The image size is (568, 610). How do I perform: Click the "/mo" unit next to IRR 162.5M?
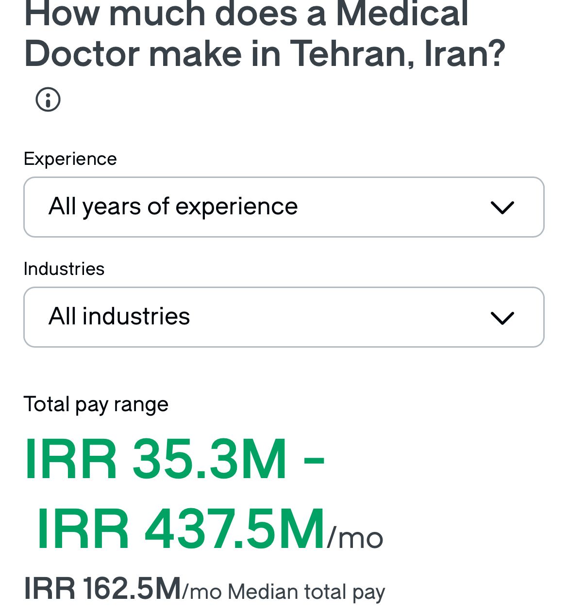tap(202, 593)
